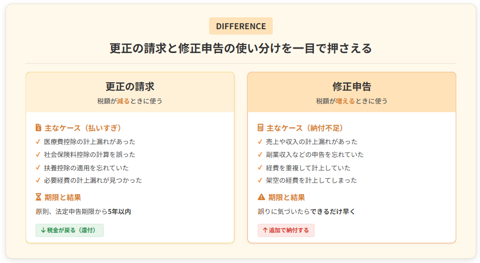Image resolution: width=480 pixels, height=263 pixels.
Task: Click the green 税金が戻る（還付） badge
Action: click(69, 230)
